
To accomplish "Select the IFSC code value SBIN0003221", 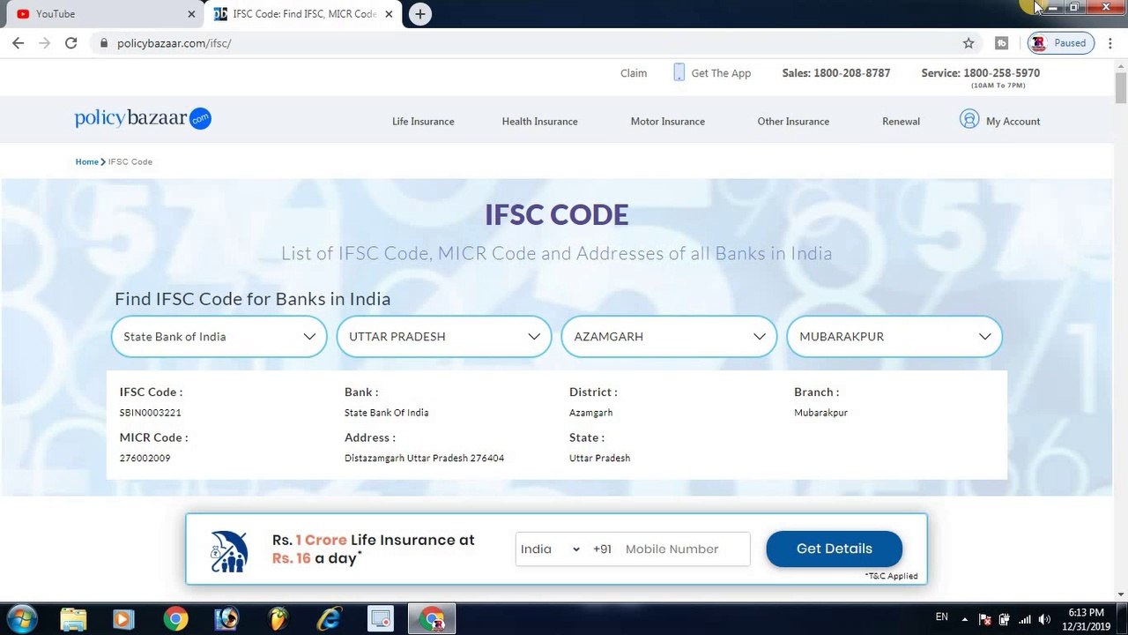I will 151,413.
